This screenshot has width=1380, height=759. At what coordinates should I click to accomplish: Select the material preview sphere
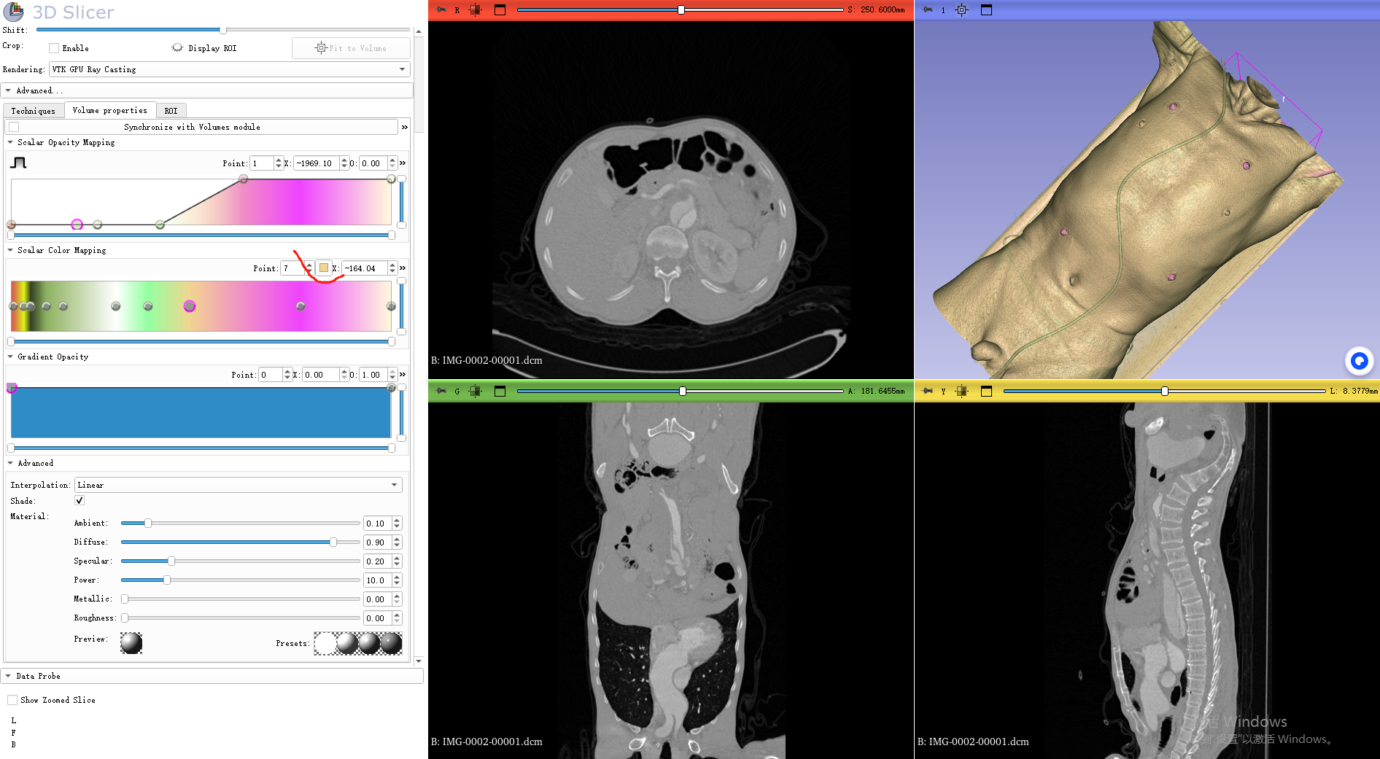pos(131,643)
